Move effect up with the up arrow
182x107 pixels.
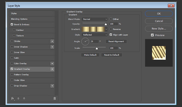click(18, 98)
